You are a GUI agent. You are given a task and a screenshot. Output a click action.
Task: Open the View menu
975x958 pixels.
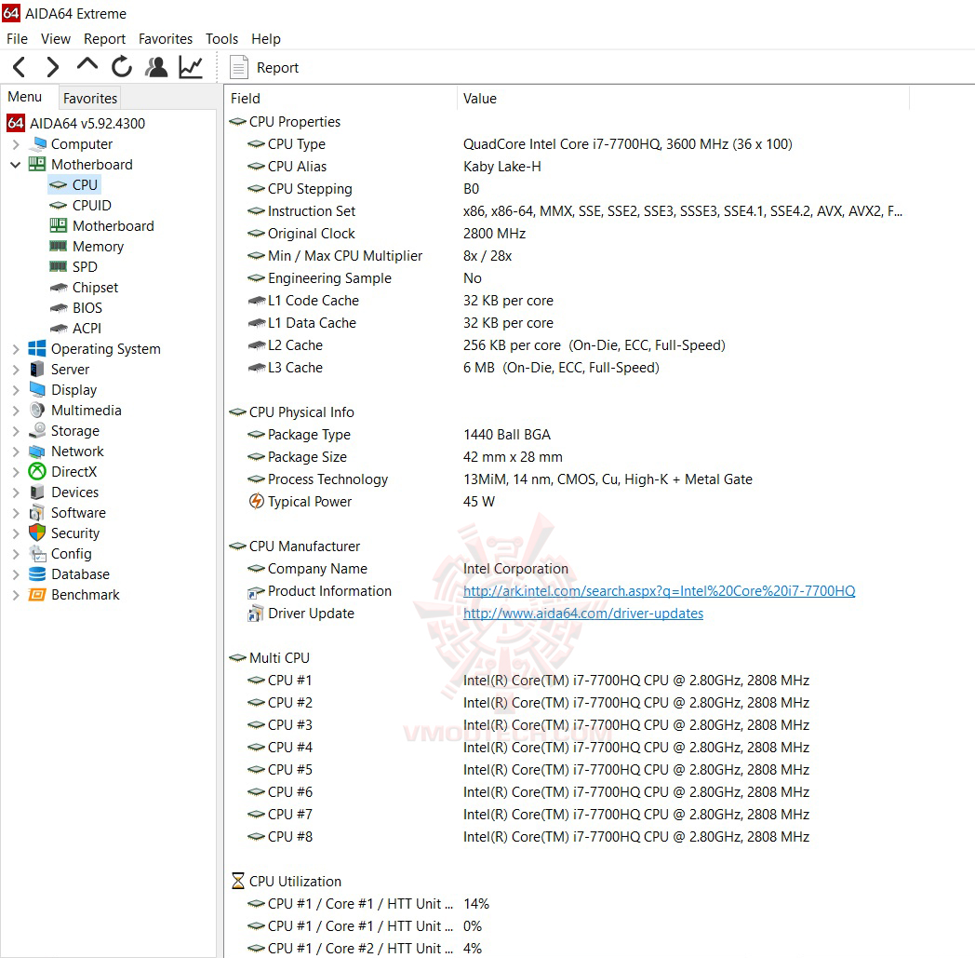55,38
